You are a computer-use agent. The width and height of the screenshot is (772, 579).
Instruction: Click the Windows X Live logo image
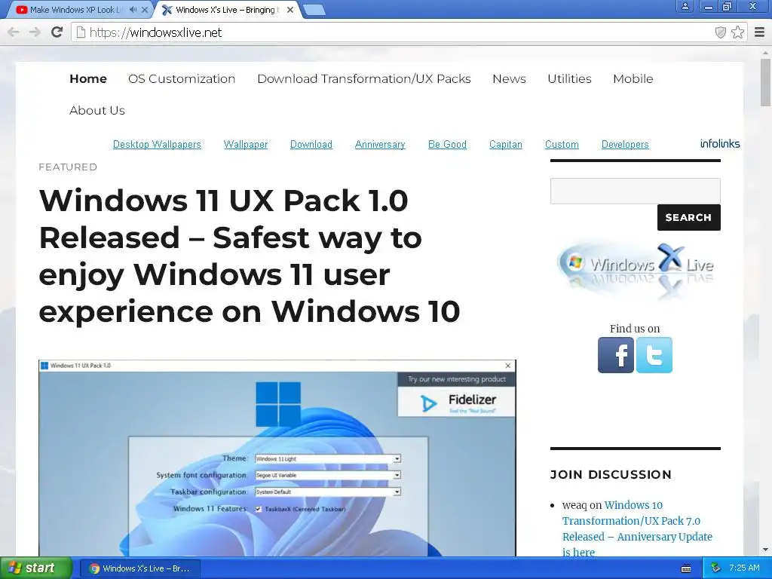635,270
